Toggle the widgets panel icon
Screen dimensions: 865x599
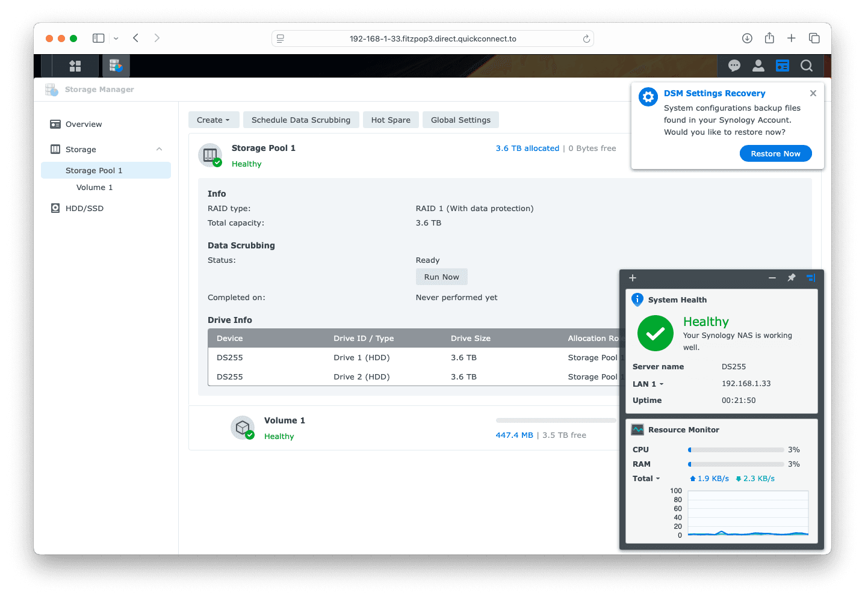(782, 66)
